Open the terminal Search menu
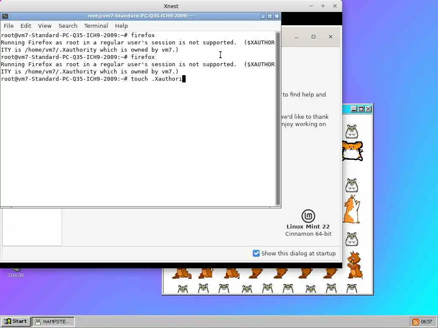438x328 pixels. [x=68, y=26]
